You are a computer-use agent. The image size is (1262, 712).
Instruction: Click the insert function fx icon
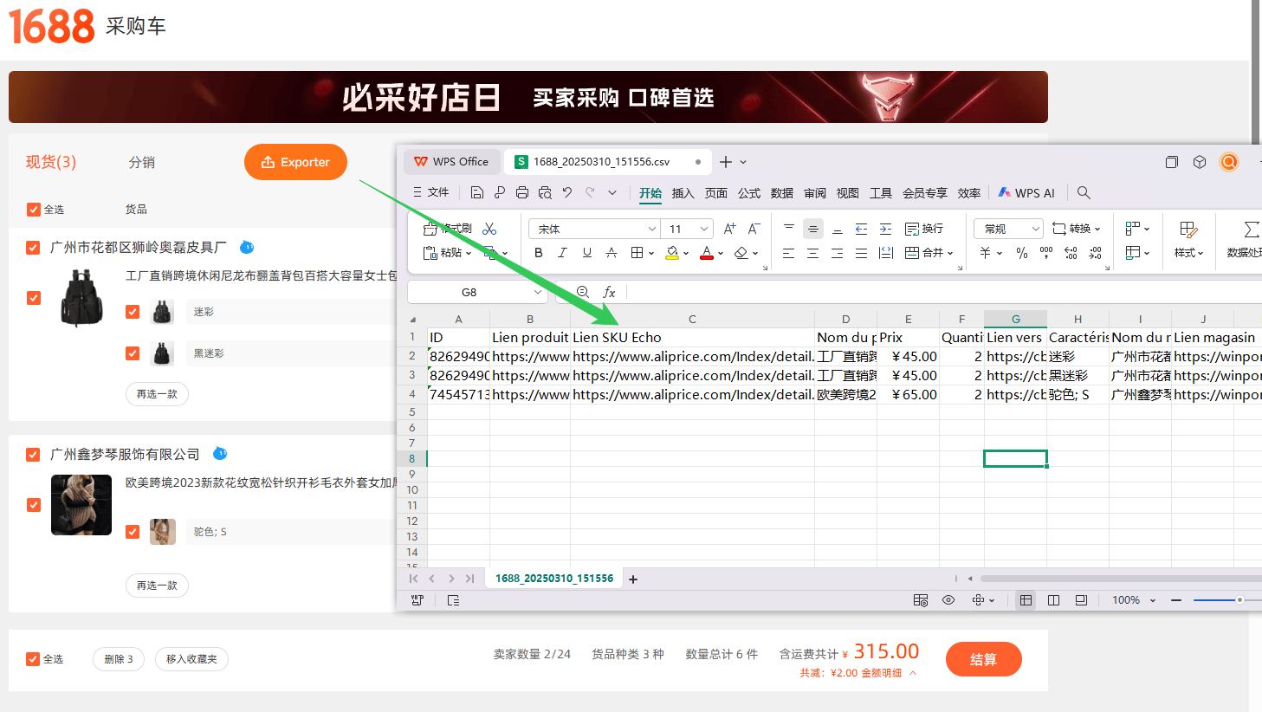[609, 292]
